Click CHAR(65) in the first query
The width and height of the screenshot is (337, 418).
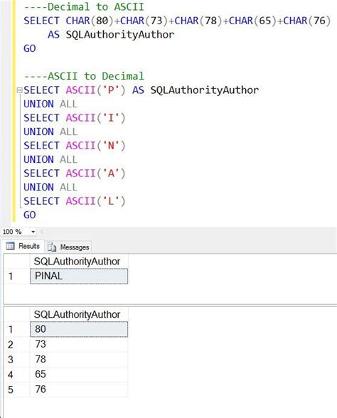253,21
